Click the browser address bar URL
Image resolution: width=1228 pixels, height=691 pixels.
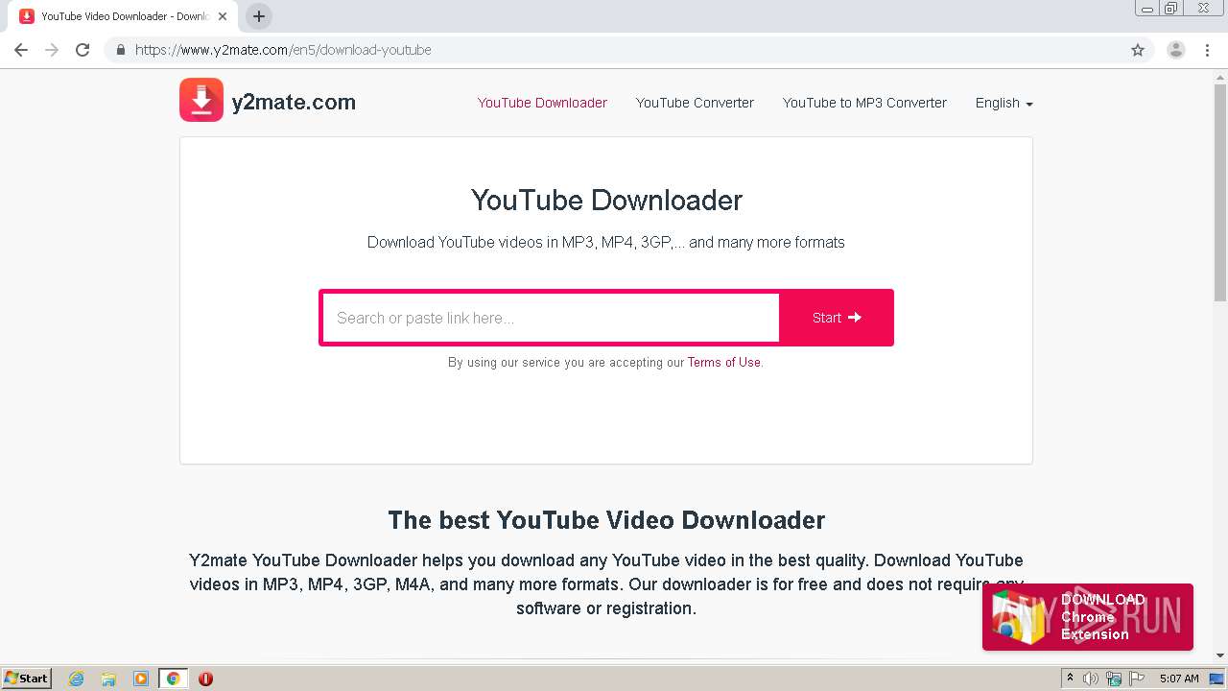point(283,50)
